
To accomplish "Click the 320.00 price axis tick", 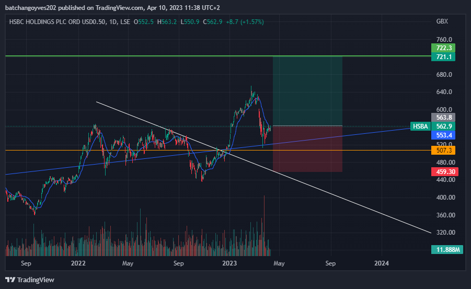I will (x=445, y=233).
